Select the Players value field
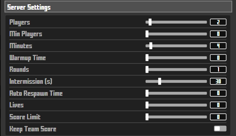Screen dimensions: 236x136 pos(218,22)
